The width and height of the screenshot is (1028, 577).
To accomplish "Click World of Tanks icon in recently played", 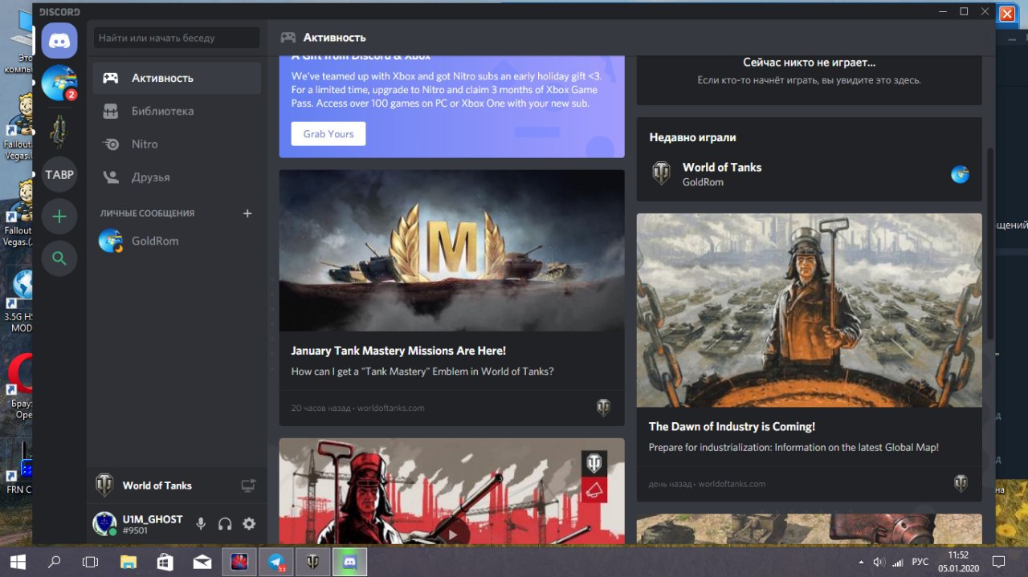I will (x=661, y=173).
